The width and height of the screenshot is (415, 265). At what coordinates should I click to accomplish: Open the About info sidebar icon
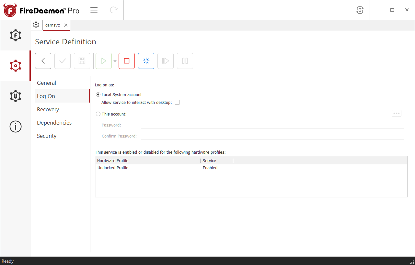tap(16, 127)
